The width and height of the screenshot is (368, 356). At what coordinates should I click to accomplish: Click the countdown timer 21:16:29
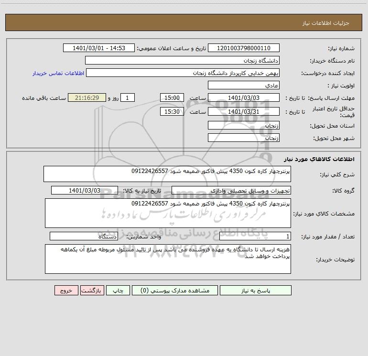click(87, 97)
